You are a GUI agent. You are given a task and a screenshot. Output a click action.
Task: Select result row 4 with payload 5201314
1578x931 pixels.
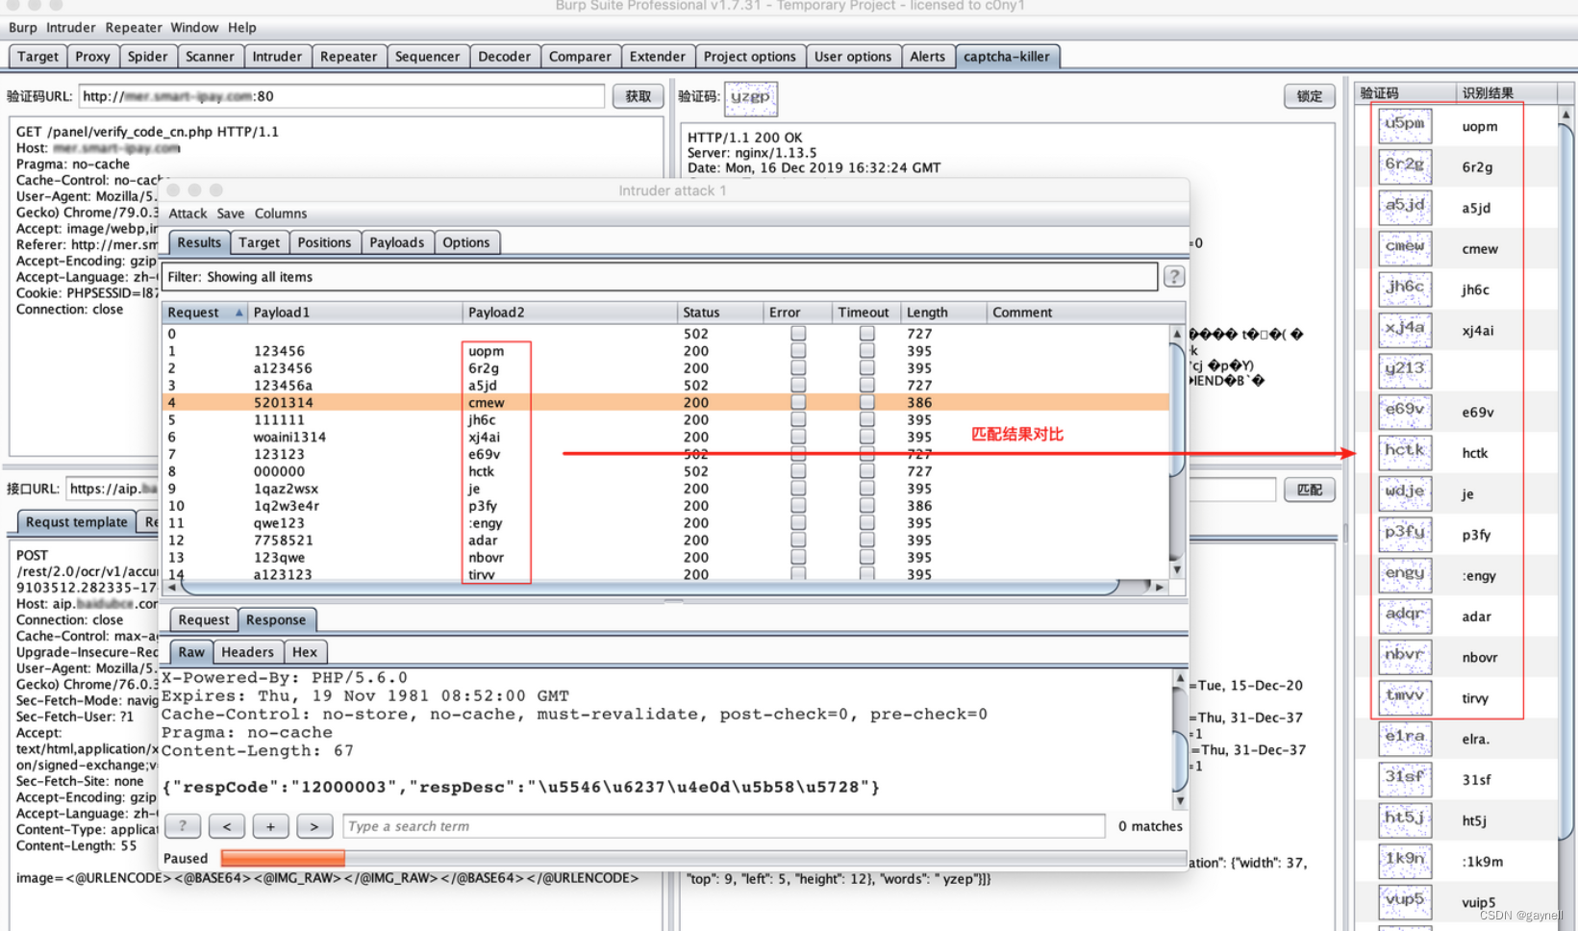pos(665,403)
